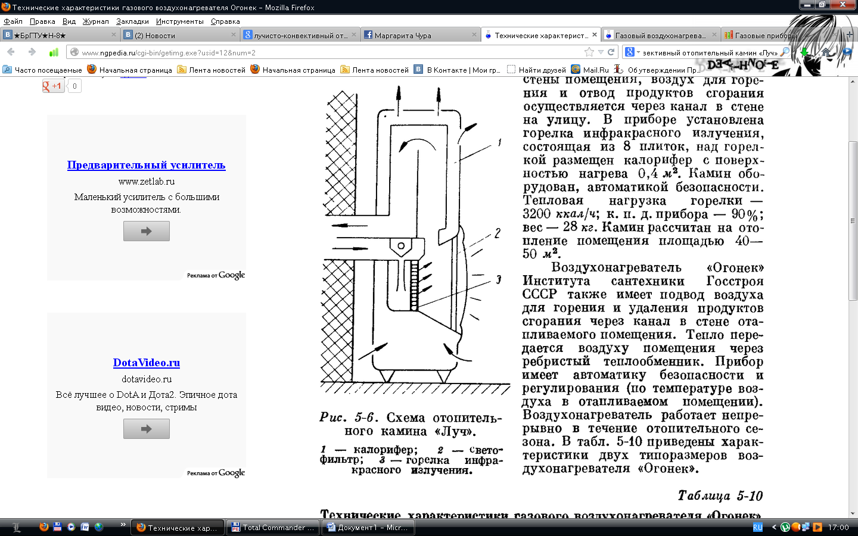
Task: Open media player quick launch icon
Action: click(71, 527)
